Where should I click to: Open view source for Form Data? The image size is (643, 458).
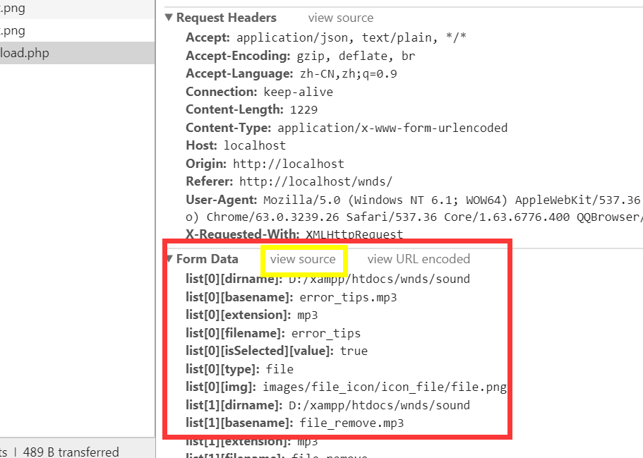pos(304,259)
